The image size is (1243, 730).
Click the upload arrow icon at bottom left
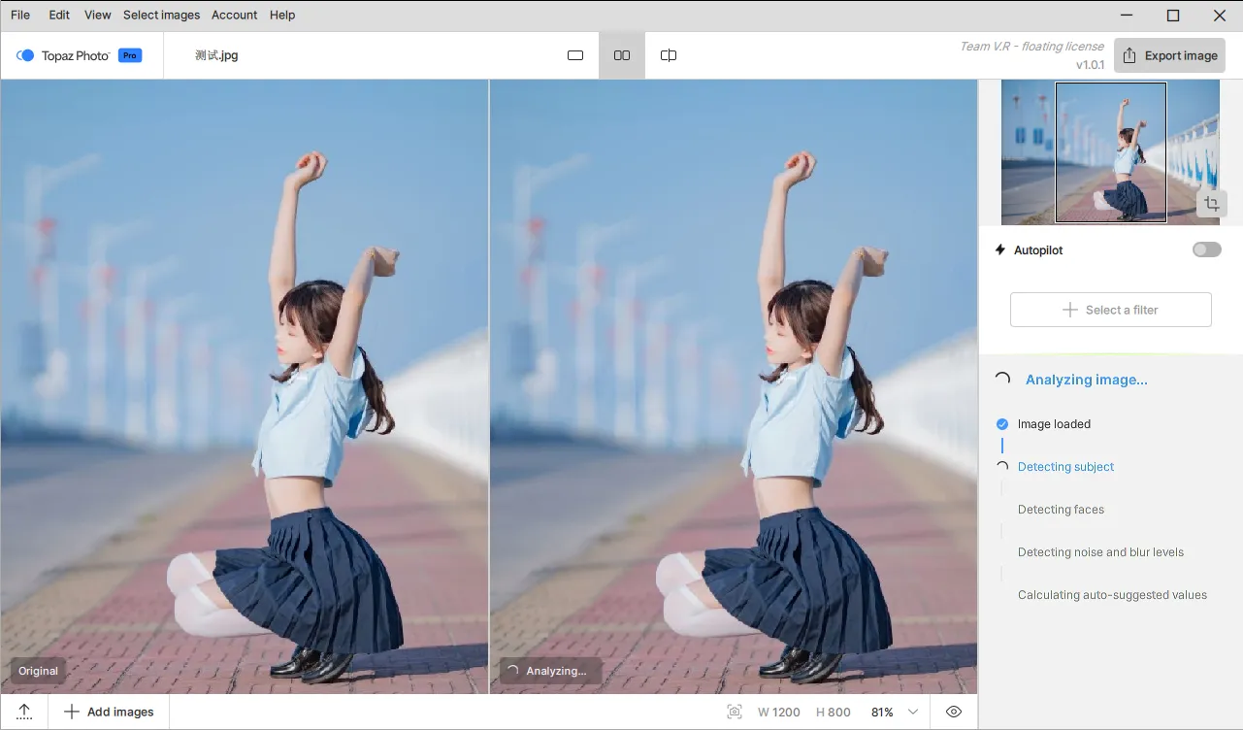click(x=25, y=712)
